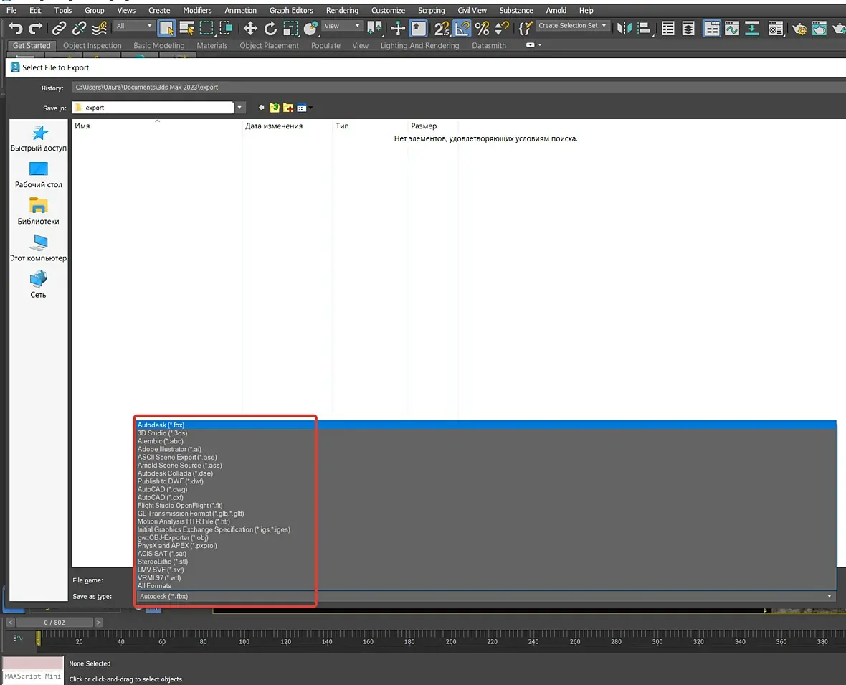Screen dimensions: 846x685
Task: Select the Select and Move tool
Action: [x=250, y=28]
